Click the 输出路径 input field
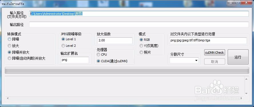 [x=139, y=25]
